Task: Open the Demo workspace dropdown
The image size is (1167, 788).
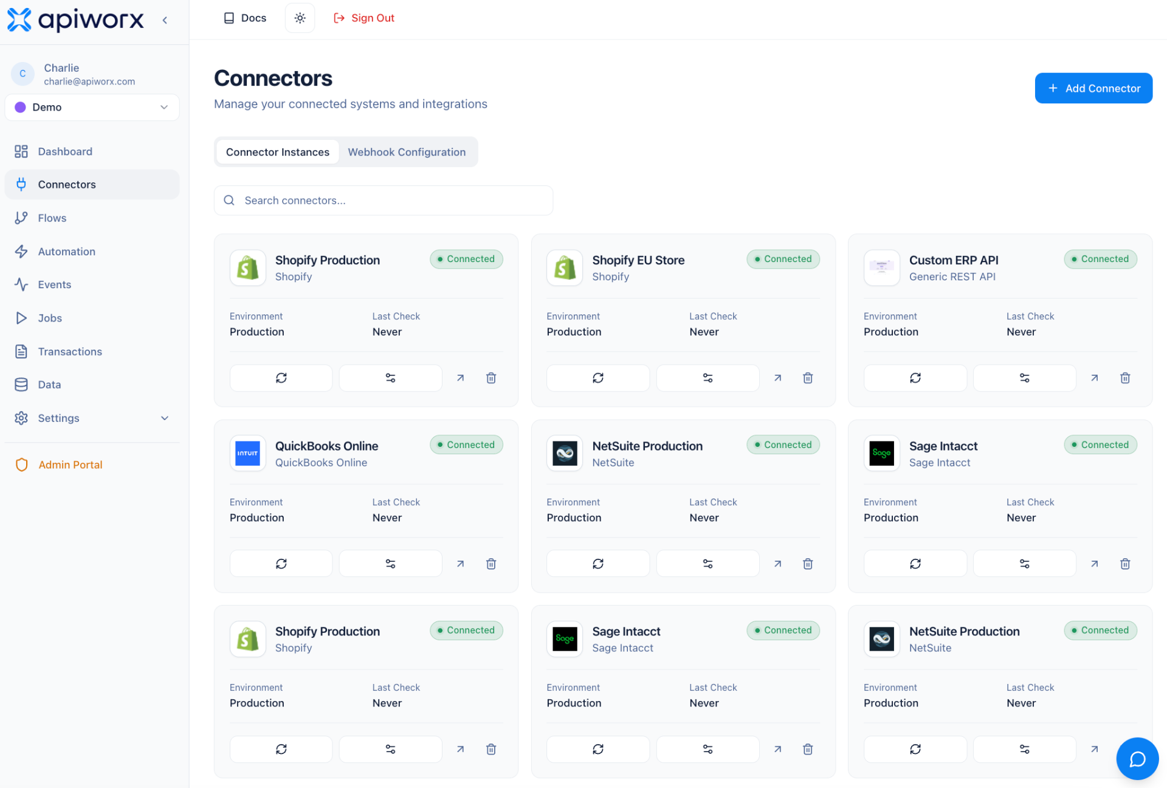Action: [92, 108]
